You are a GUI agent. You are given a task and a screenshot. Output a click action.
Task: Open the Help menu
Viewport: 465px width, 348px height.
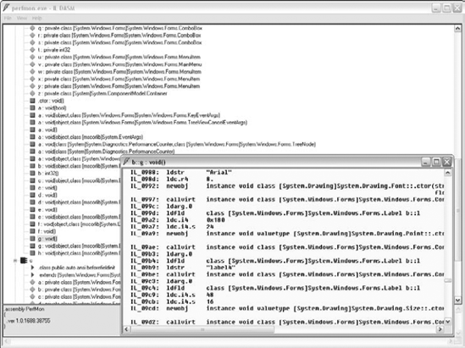click(x=36, y=19)
